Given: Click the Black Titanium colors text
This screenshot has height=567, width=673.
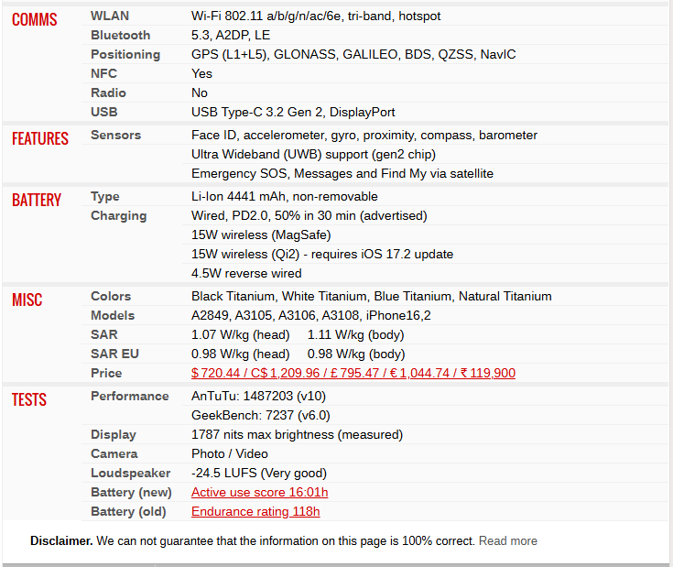Looking at the screenshot, I should tap(371, 296).
